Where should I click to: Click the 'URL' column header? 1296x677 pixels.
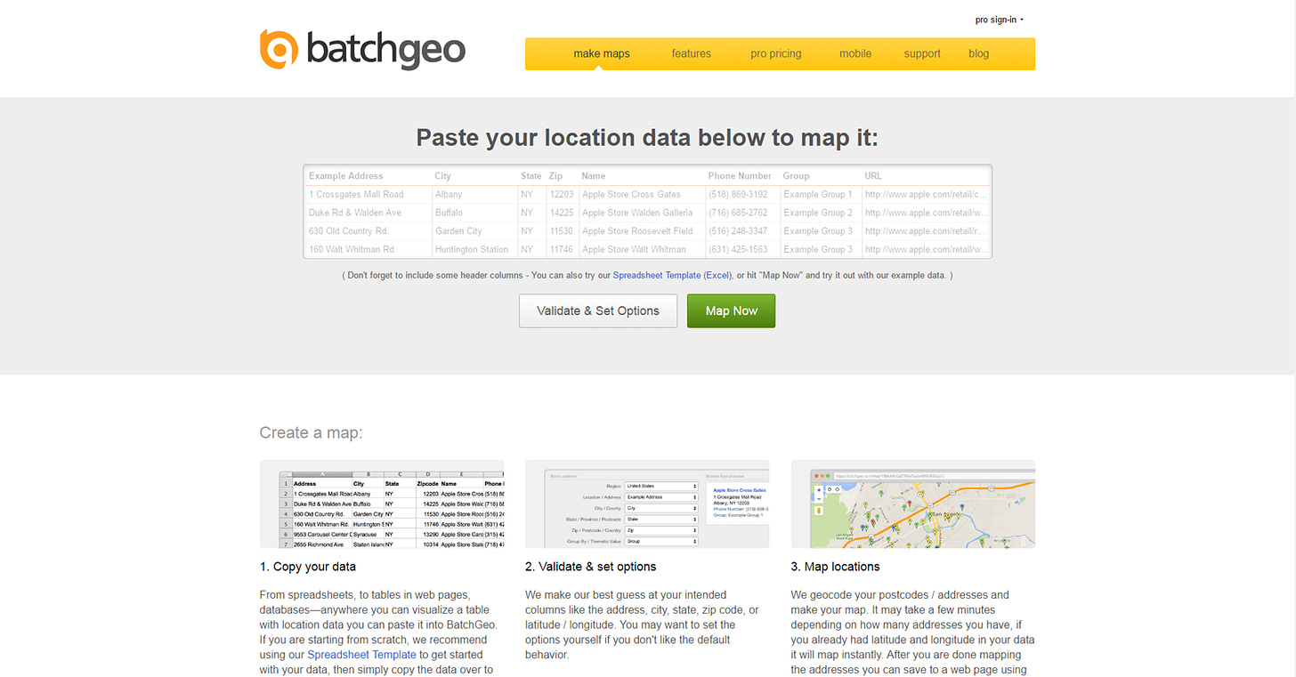coord(873,176)
